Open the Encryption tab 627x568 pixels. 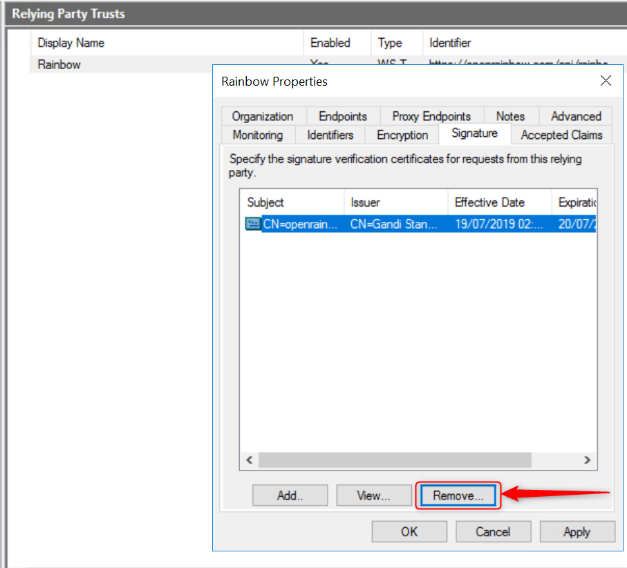(402, 135)
